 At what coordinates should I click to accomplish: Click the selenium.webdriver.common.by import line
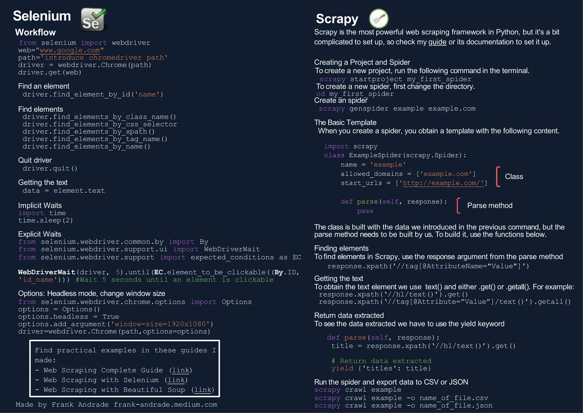pos(113,242)
